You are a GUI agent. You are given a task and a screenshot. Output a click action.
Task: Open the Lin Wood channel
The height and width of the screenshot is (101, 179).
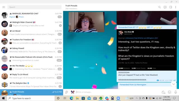pyautogui.click(x=32, y=33)
